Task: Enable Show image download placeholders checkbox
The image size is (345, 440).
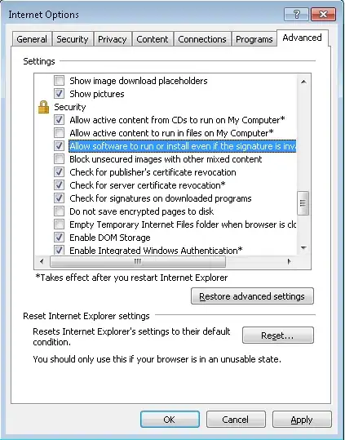Action: point(60,81)
